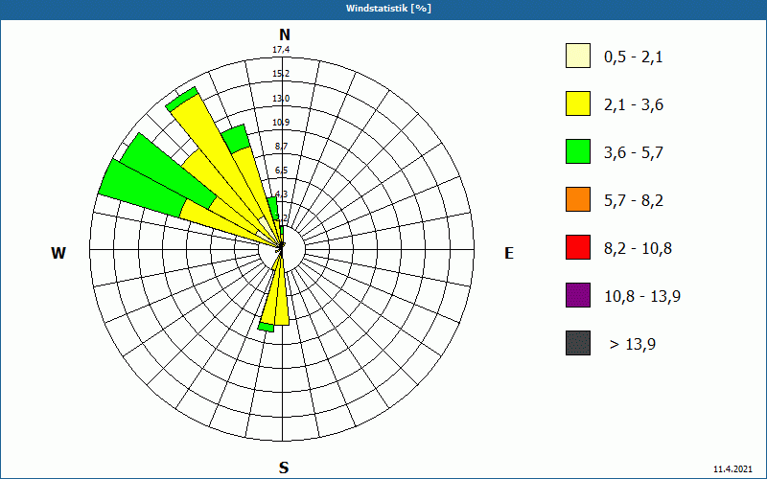
Task: Click the E compass label
Action: [x=509, y=253]
